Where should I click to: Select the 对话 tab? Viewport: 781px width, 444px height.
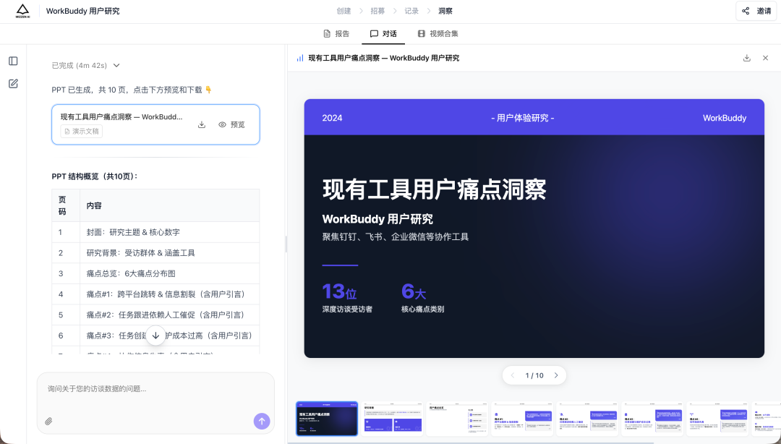pyautogui.click(x=383, y=33)
